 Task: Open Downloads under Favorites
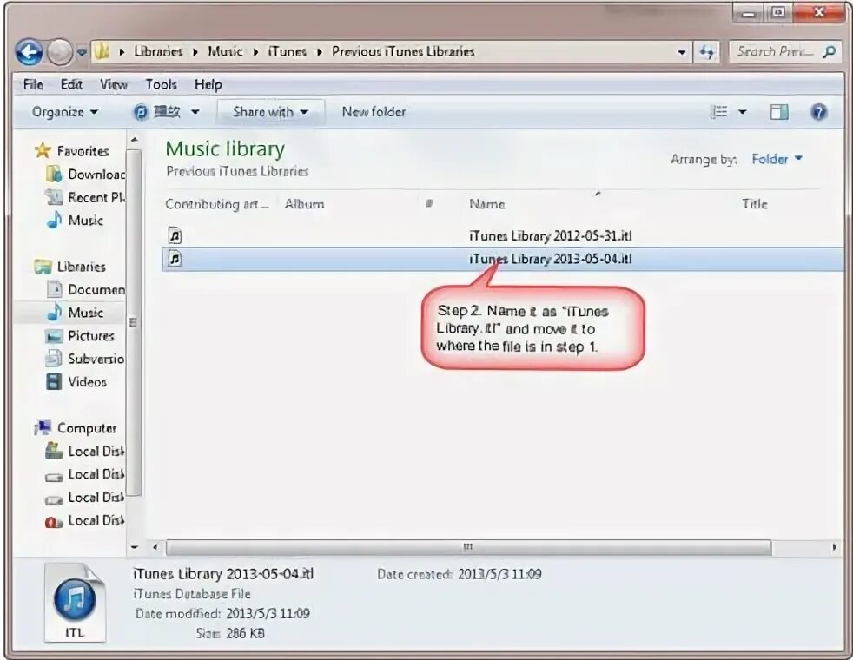pyautogui.click(x=96, y=175)
